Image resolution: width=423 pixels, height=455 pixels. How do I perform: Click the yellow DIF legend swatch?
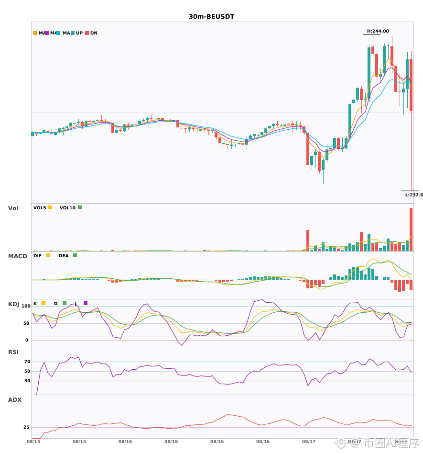(48, 255)
